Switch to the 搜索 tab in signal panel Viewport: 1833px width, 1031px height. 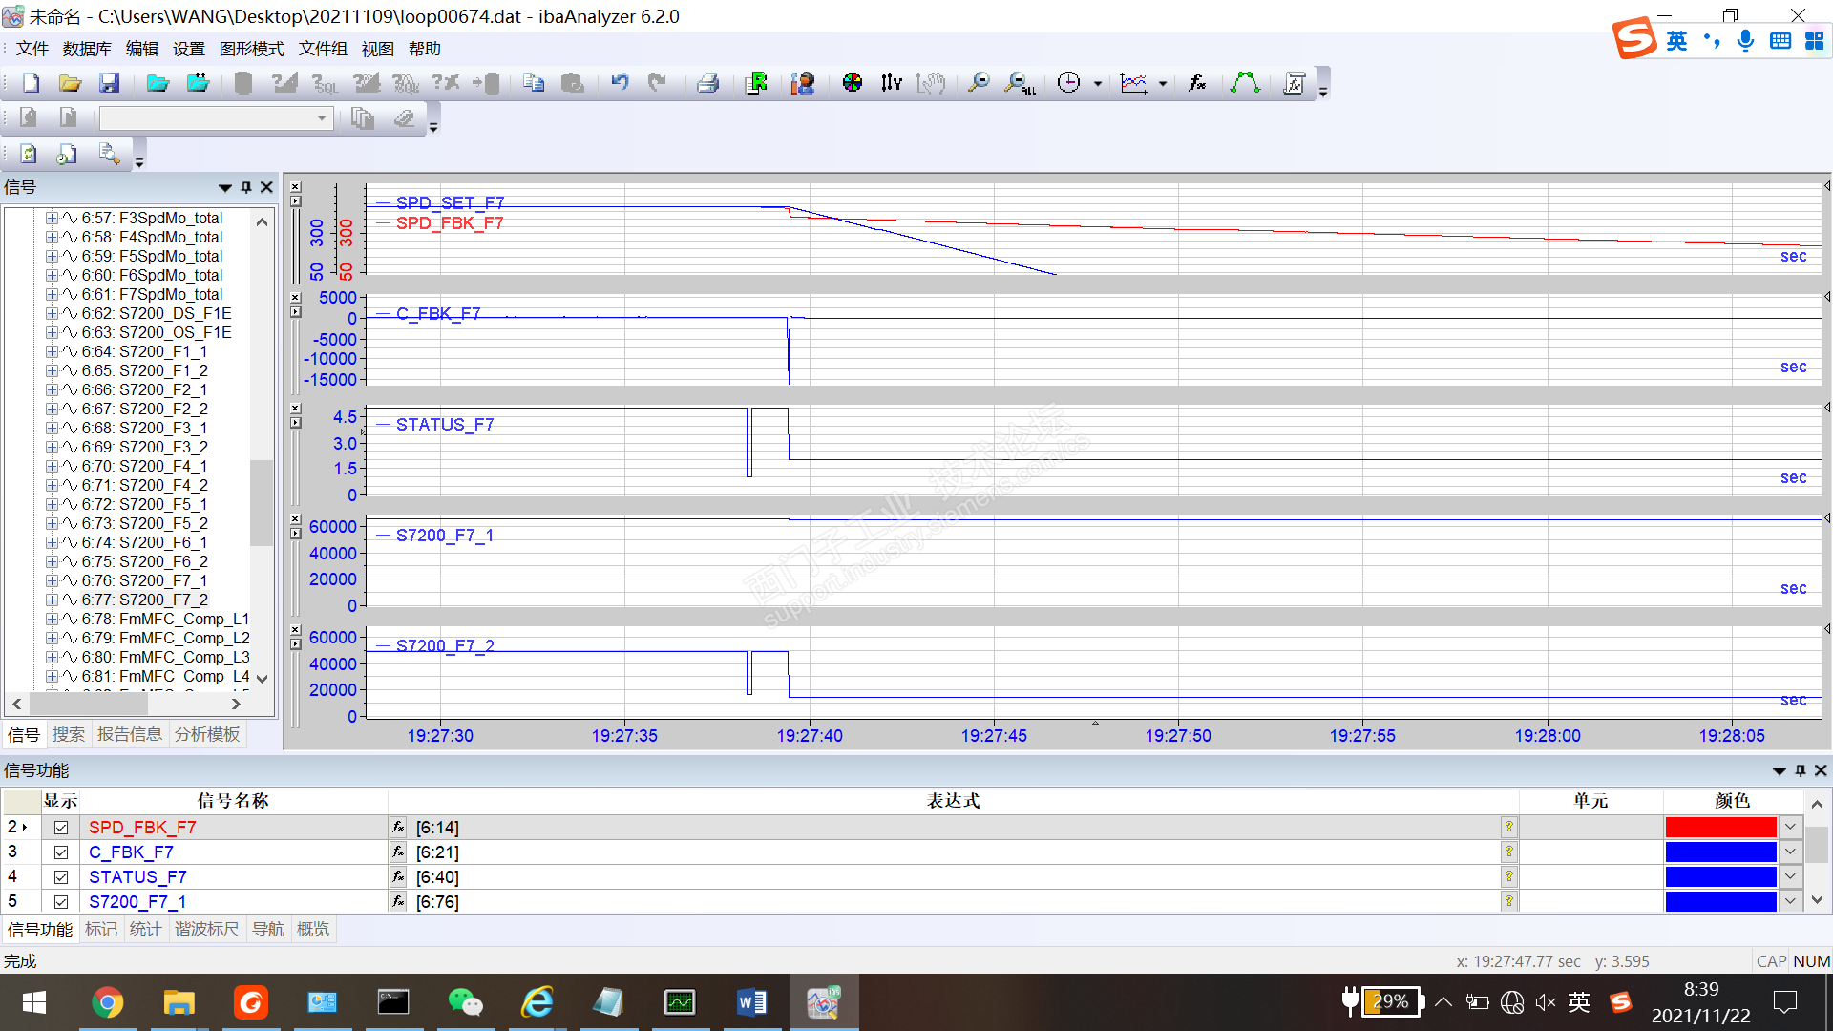point(69,735)
